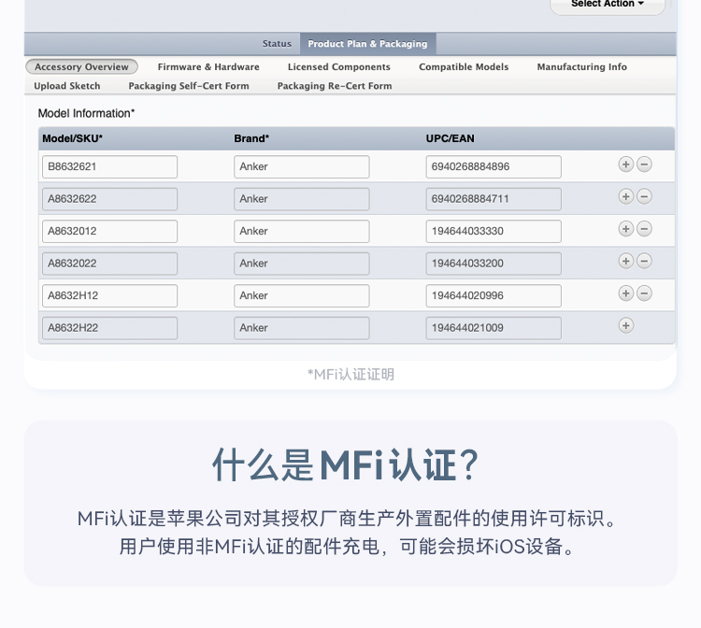Click the Brand* column header
The width and height of the screenshot is (701, 628).
click(x=251, y=138)
